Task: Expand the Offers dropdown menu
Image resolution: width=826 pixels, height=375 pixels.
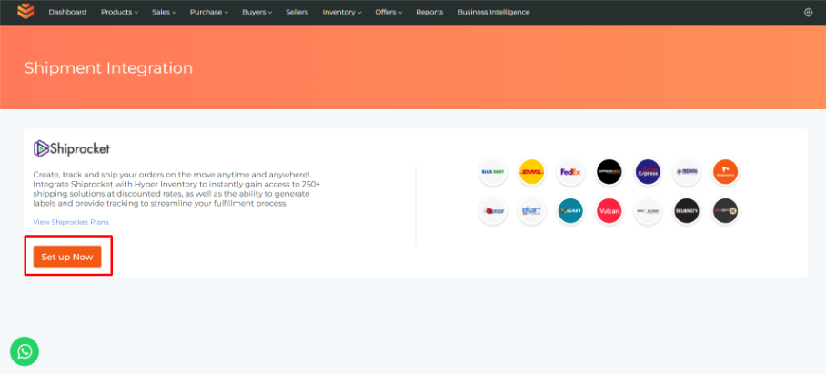Action: pyautogui.click(x=388, y=12)
